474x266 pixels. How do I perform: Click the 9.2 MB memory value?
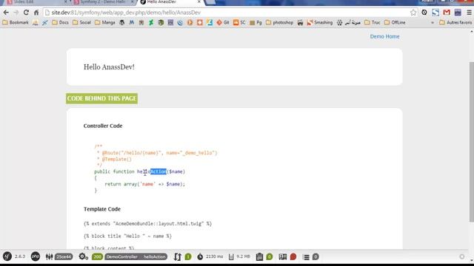[x=243, y=256]
